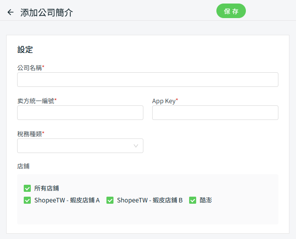Viewport: 296px width, 239px height.
Task: Focus the 卖方統一編號 text box
Action: [80, 113]
